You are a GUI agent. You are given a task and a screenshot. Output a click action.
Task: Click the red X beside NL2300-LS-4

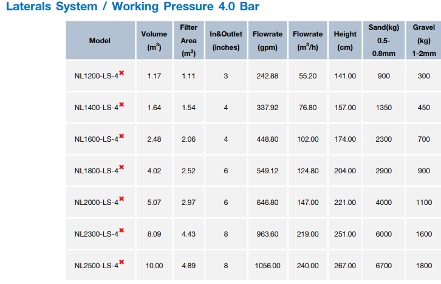coord(121,231)
